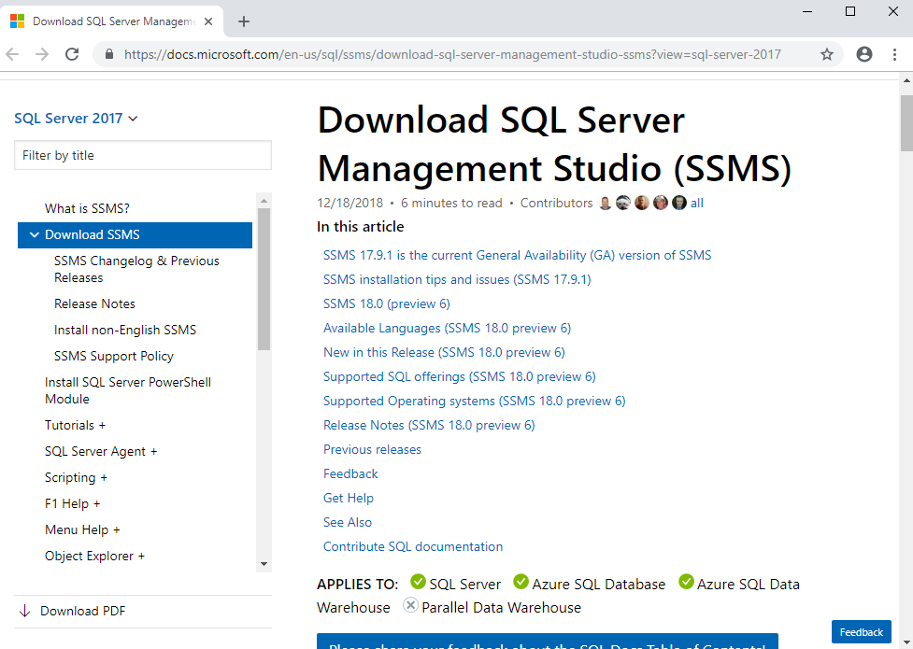Click the padlock site security icon

coord(109,55)
